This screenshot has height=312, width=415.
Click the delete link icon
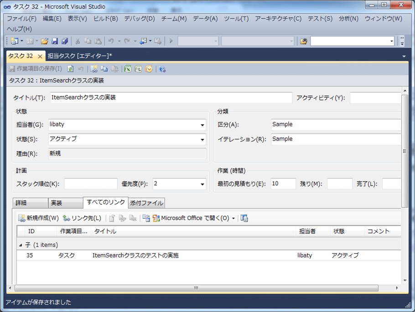pos(133,218)
